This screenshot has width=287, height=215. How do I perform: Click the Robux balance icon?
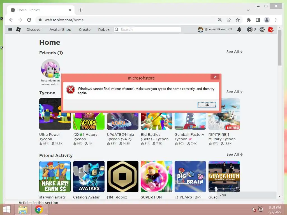[250, 29]
